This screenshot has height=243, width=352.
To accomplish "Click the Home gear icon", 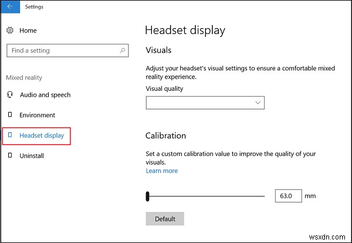I will (9, 30).
